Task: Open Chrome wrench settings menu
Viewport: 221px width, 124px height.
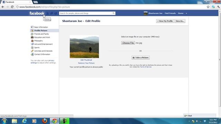Action: (x=218, y=7)
